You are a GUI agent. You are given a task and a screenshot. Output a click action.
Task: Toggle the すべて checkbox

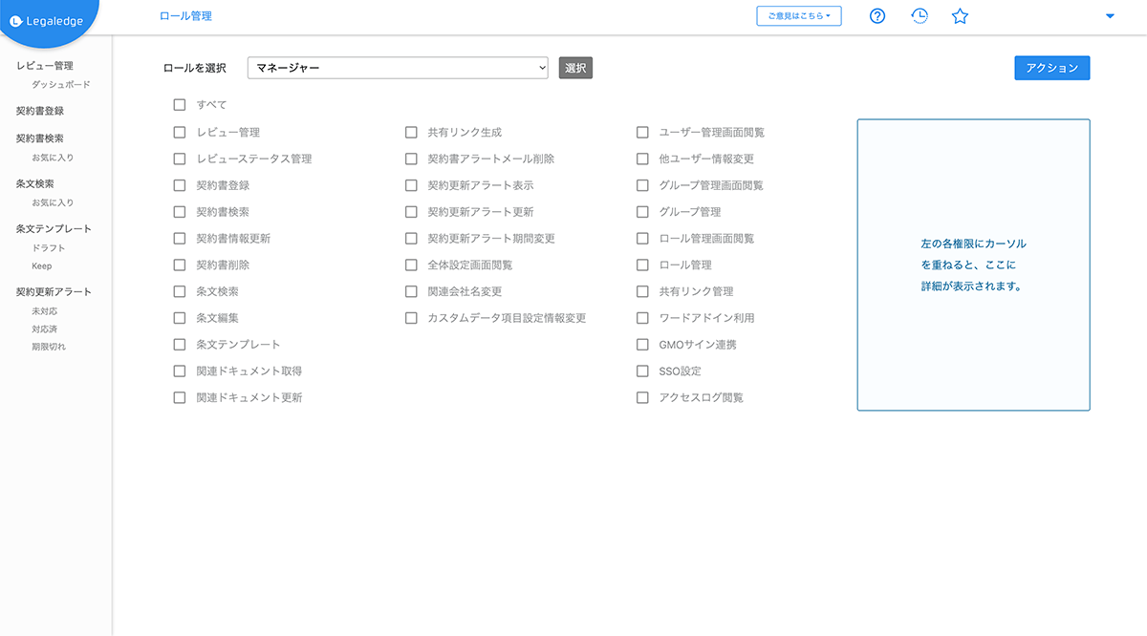click(180, 105)
